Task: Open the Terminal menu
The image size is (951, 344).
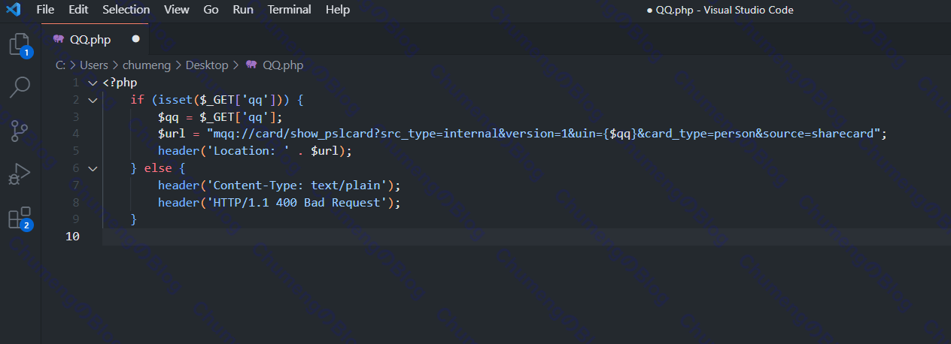Action: click(290, 10)
